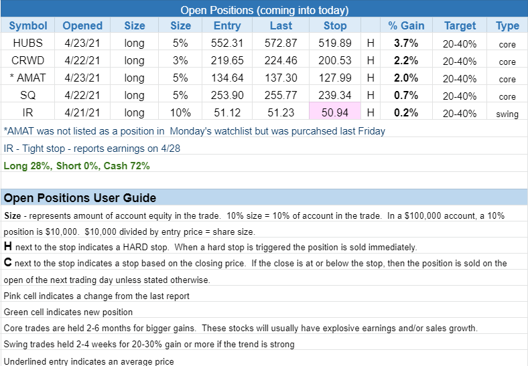Image resolution: width=528 pixels, height=366 pixels.
Task: Click CRWD entry price 219.65
Action: [x=227, y=60]
